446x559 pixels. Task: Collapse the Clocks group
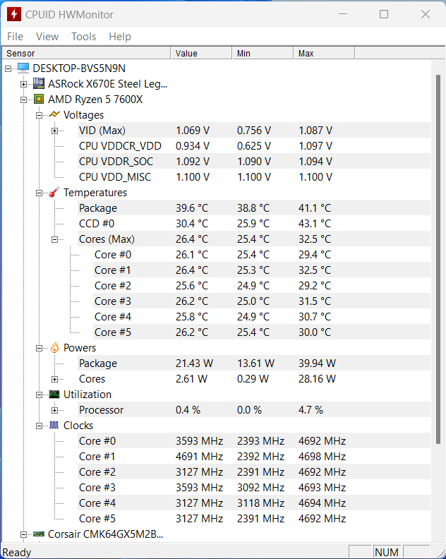[39, 426]
